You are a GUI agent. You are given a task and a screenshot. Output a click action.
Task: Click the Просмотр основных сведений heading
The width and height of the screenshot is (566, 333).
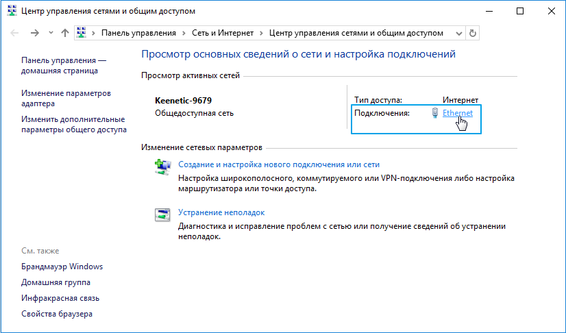pyautogui.click(x=299, y=54)
